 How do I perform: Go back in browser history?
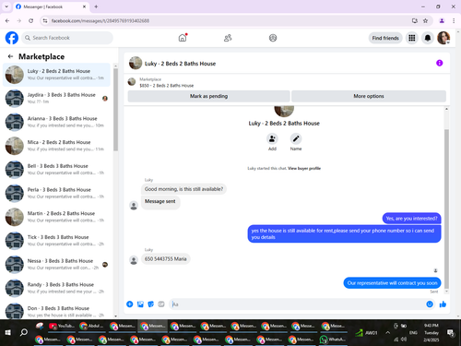coord(7,20)
